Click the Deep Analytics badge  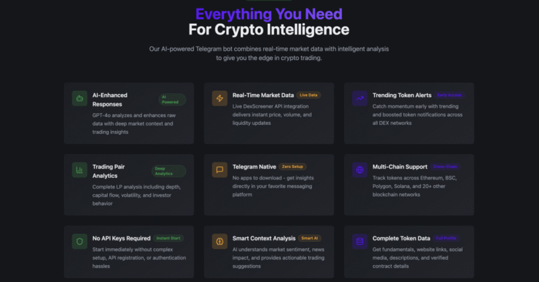169,171
